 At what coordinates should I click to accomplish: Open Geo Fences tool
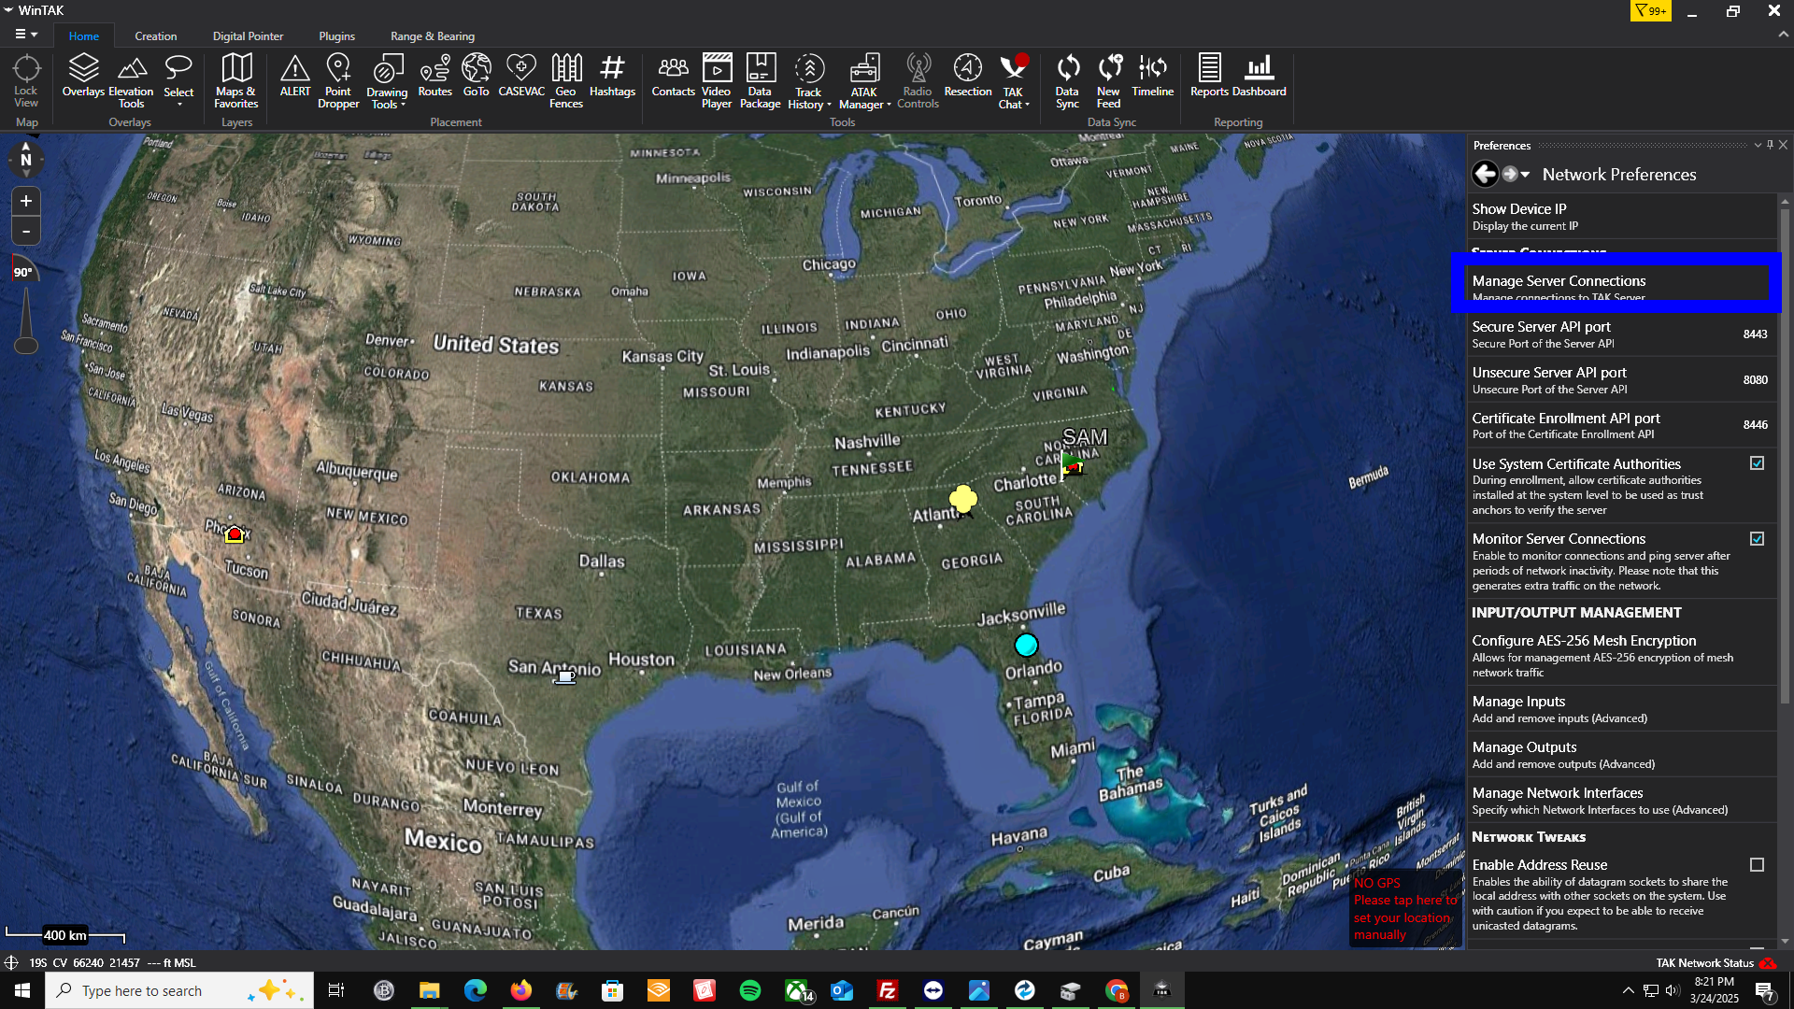click(566, 81)
